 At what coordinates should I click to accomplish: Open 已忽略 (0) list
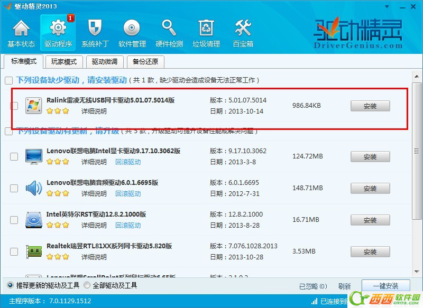(313, 286)
